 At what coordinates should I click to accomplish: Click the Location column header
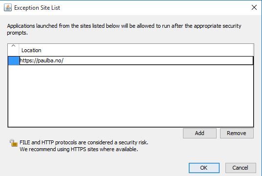(31, 50)
